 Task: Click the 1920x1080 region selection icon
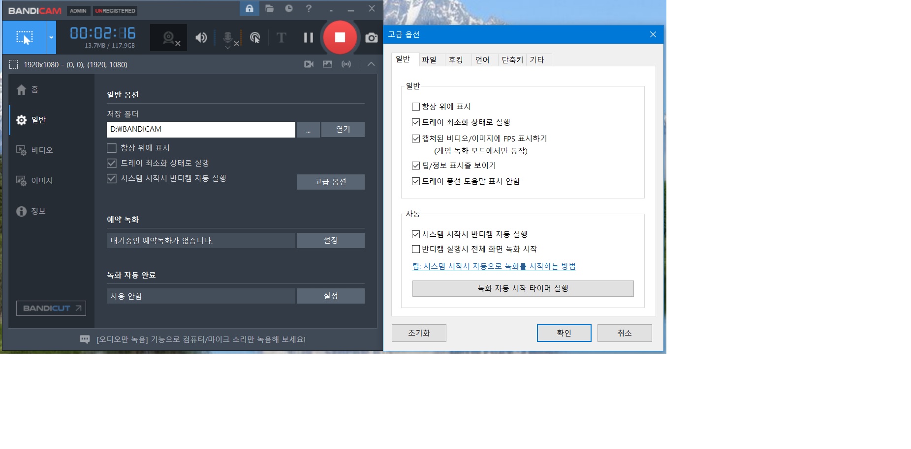coord(14,64)
